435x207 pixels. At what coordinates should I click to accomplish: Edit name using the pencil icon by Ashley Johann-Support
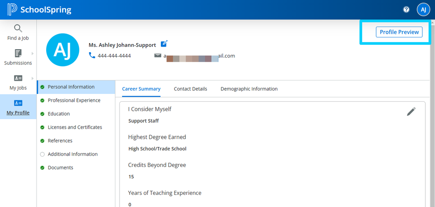[x=164, y=43]
